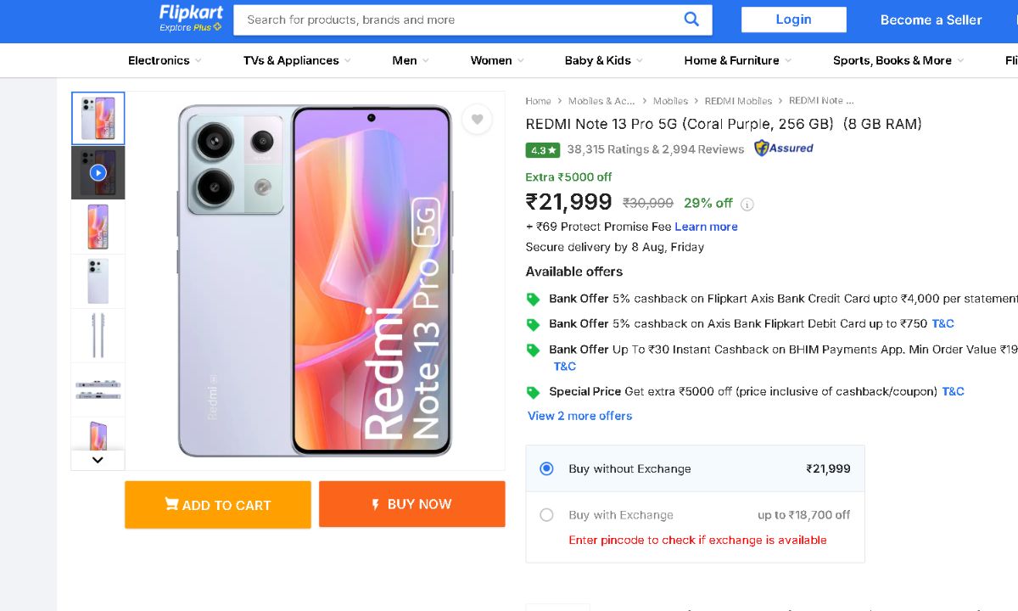This screenshot has height=611, width=1018.
Task: Expand the Electronics category menu
Action: click(x=165, y=60)
